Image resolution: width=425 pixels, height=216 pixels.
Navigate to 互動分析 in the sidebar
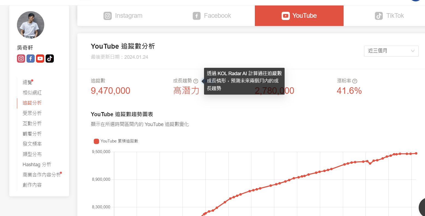tap(32, 124)
